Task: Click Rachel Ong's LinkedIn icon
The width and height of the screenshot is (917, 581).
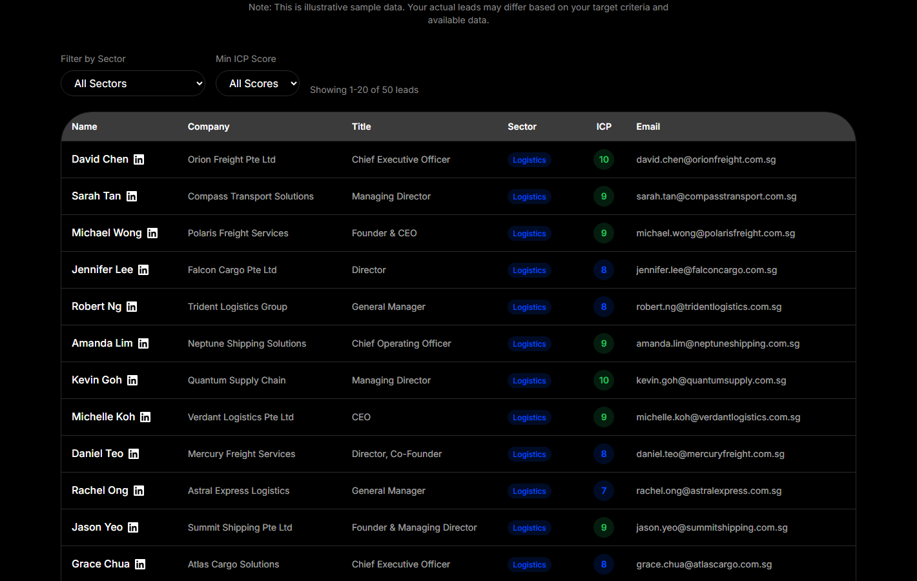Action: tap(139, 491)
